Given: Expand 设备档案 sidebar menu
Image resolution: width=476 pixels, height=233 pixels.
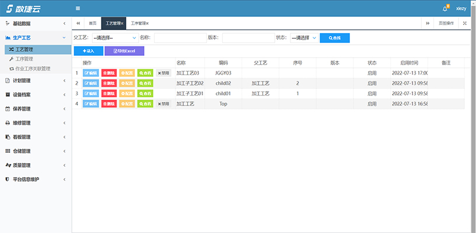Looking at the screenshot, I should click(x=35, y=94).
